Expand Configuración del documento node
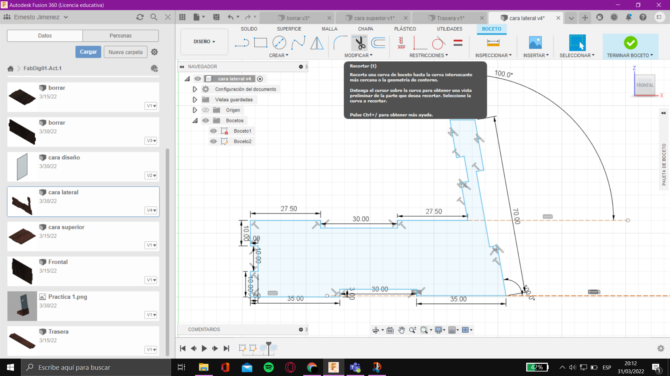 (195, 89)
